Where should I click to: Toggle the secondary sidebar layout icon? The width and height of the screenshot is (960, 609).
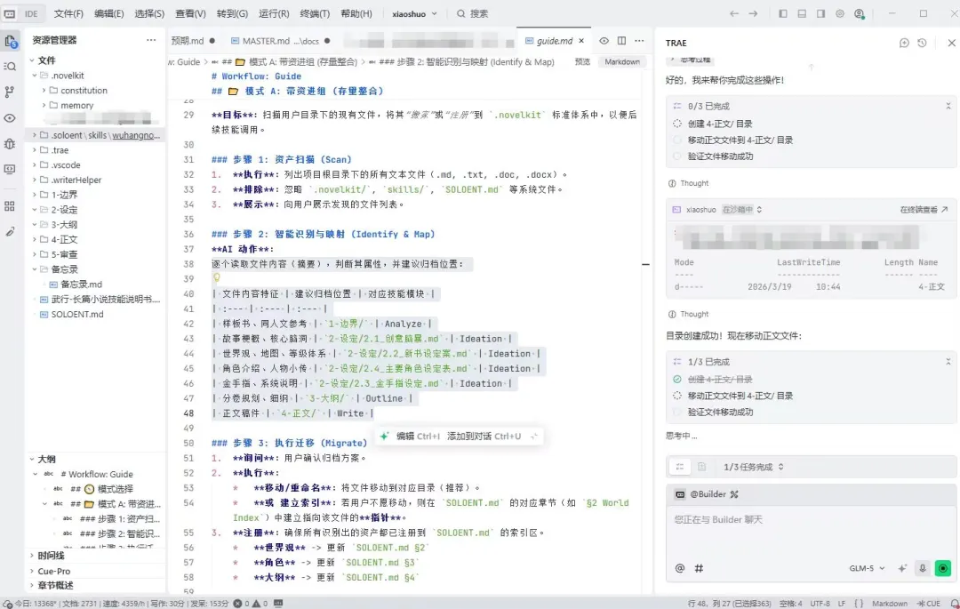[x=820, y=13]
